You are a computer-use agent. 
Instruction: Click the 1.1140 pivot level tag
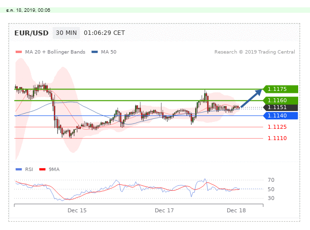point(280,115)
